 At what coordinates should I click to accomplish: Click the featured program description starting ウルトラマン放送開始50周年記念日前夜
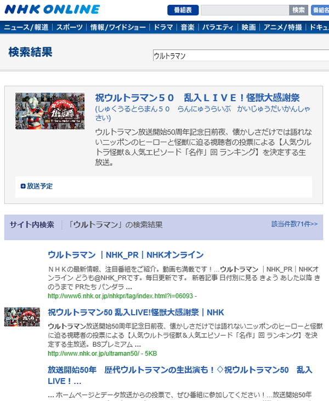(x=203, y=147)
